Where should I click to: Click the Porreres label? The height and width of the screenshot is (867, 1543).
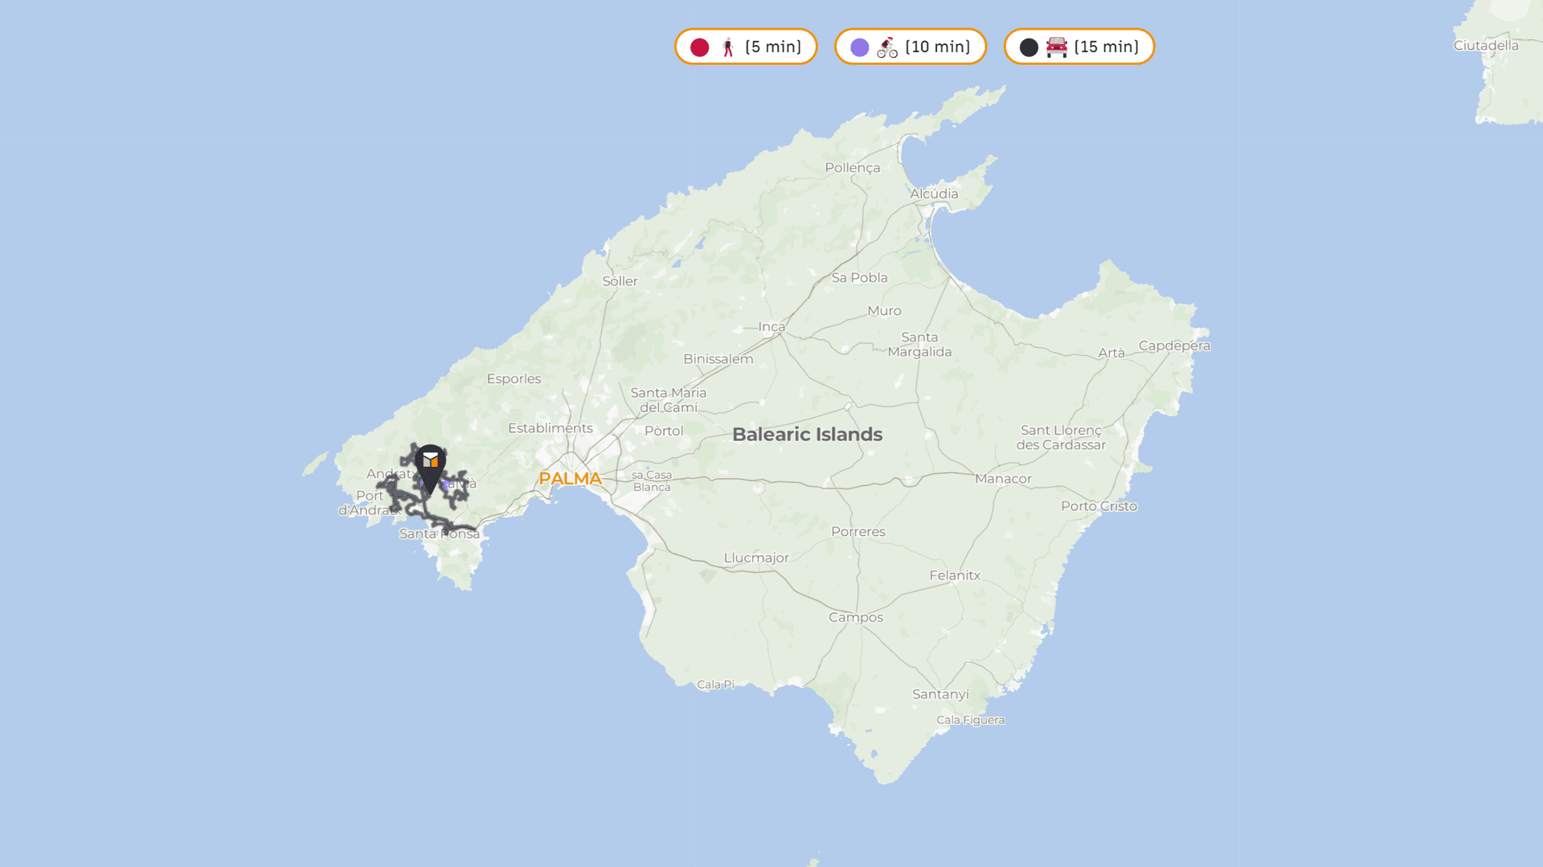click(858, 532)
